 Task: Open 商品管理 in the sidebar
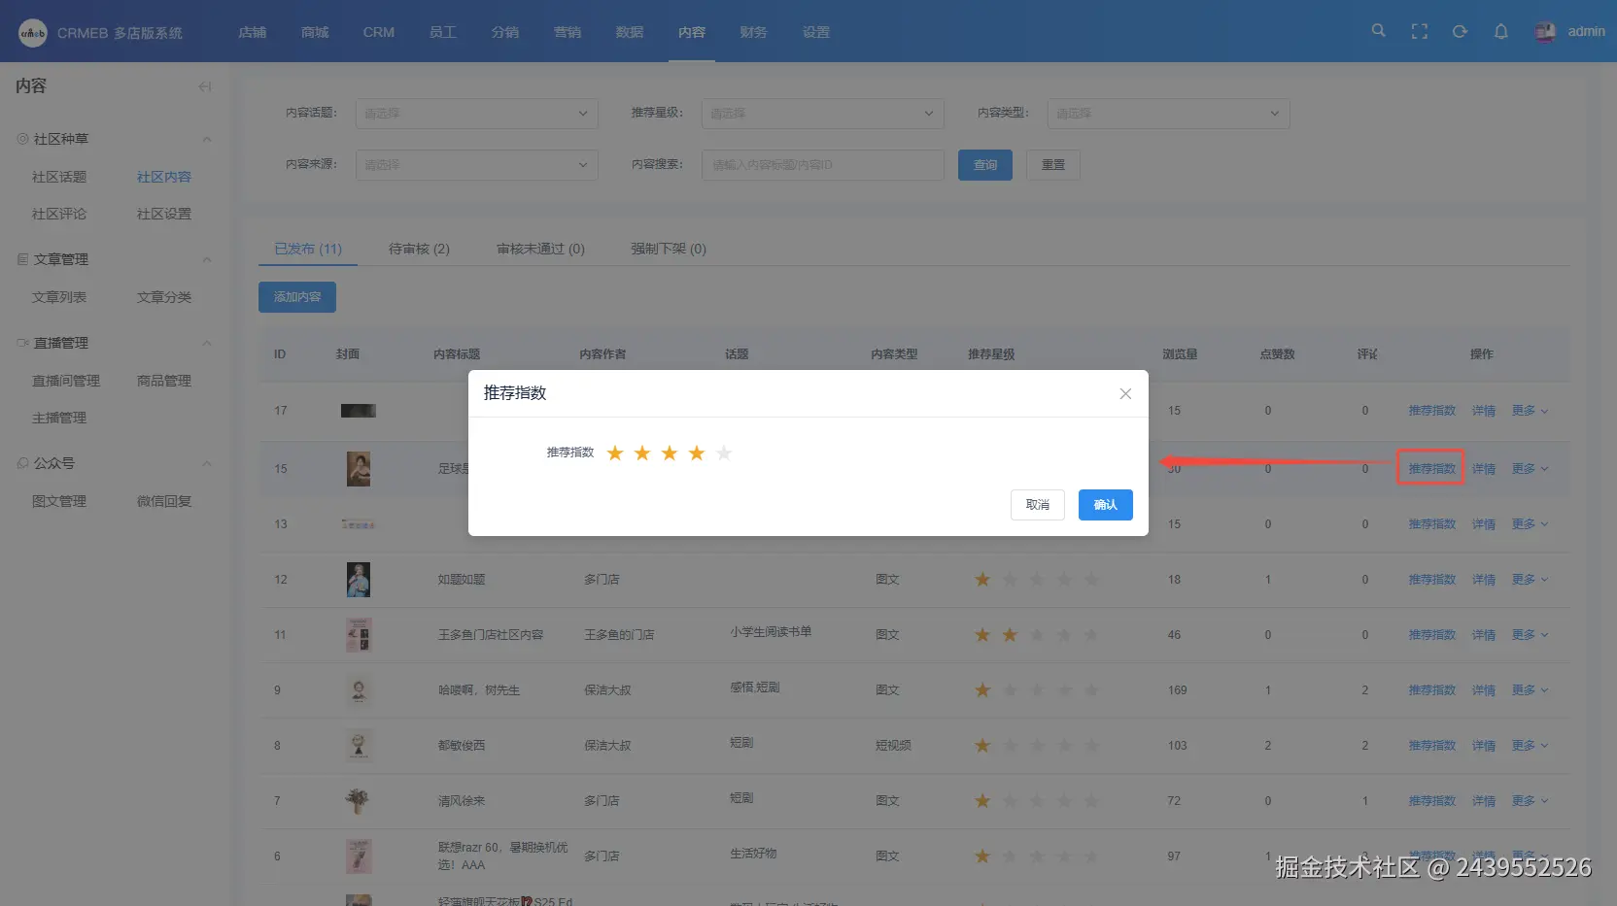[x=164, y=381]
